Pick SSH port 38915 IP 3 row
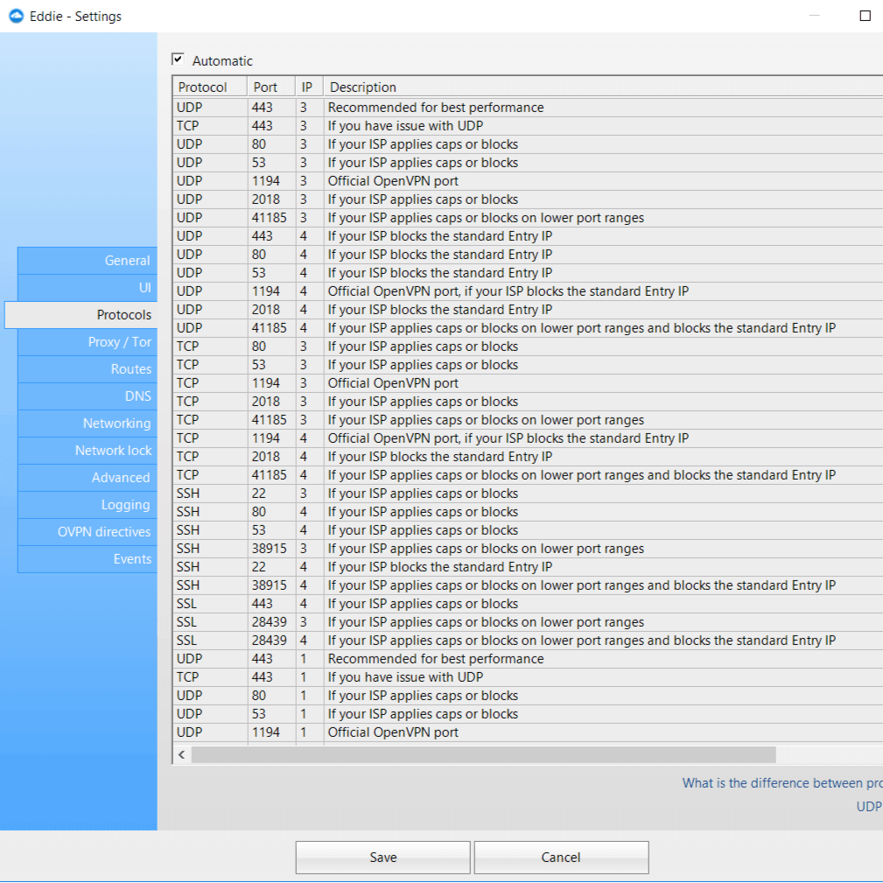Screen dimensions: 883x883 click(528, 549)
